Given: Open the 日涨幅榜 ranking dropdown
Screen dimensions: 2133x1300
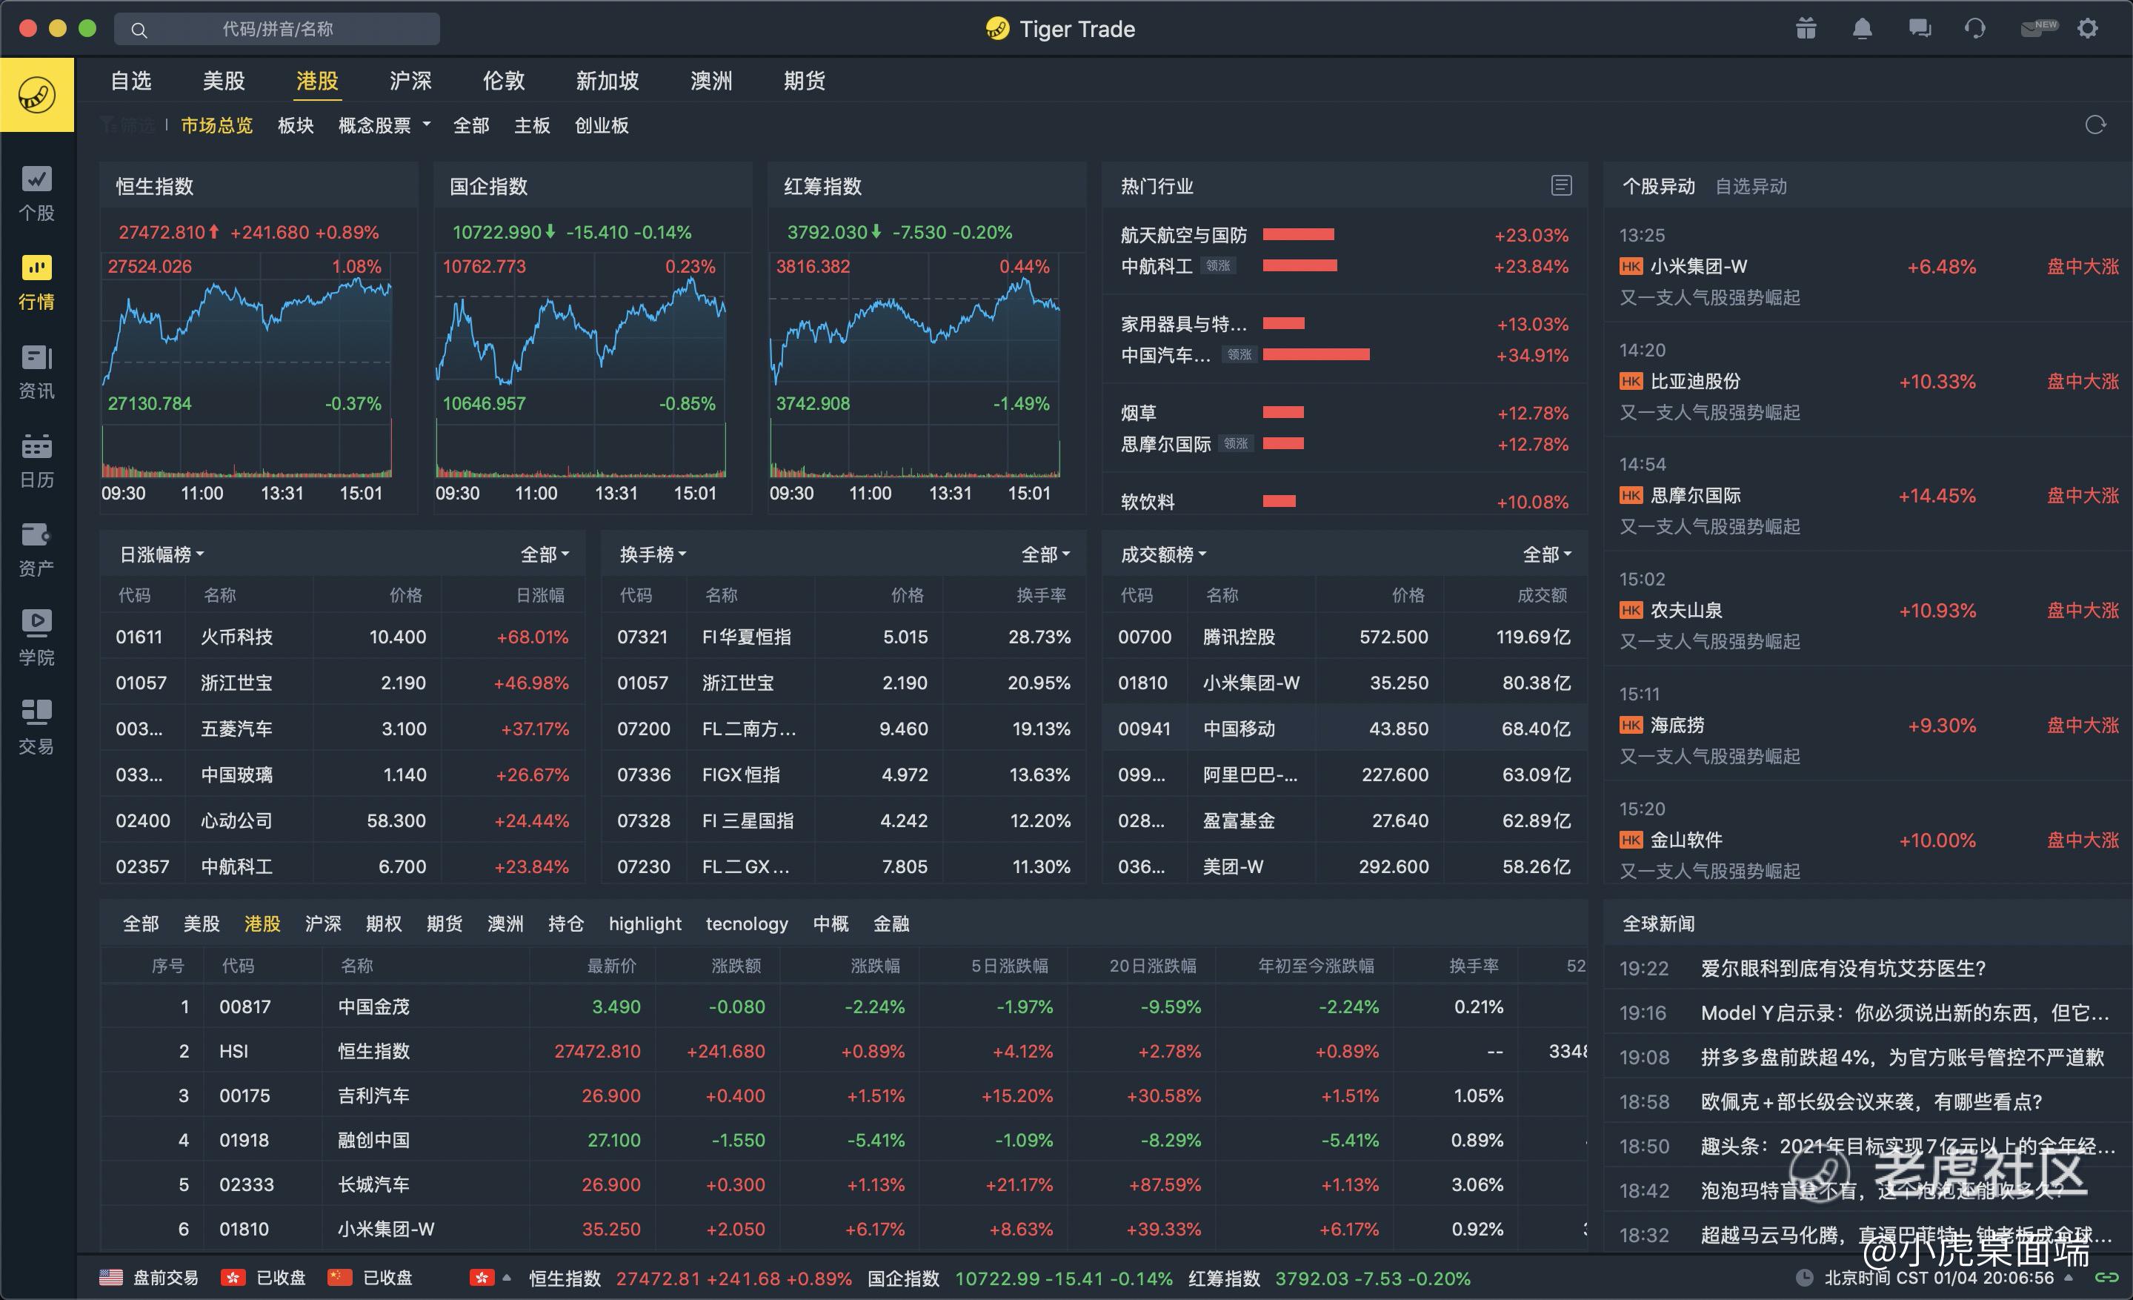Looking at the screenshot, I should pyautogui.click(x=162, y=554).
